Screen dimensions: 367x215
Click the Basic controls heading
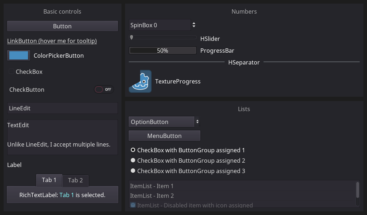62,11
